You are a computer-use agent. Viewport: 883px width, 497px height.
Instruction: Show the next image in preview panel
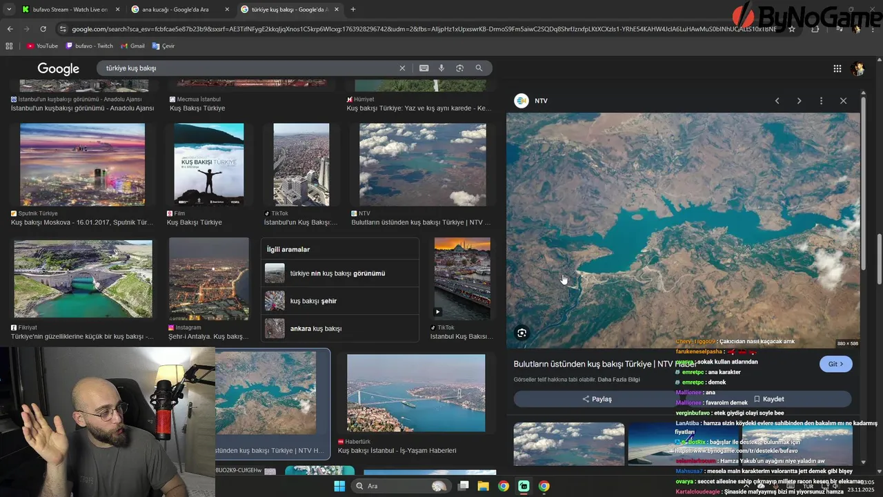tap(799, 101)
